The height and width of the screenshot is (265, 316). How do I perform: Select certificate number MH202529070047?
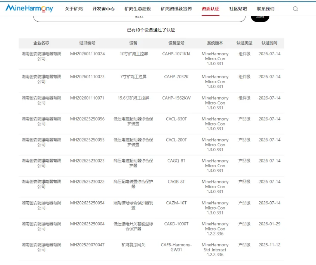[x=87, y=245]
